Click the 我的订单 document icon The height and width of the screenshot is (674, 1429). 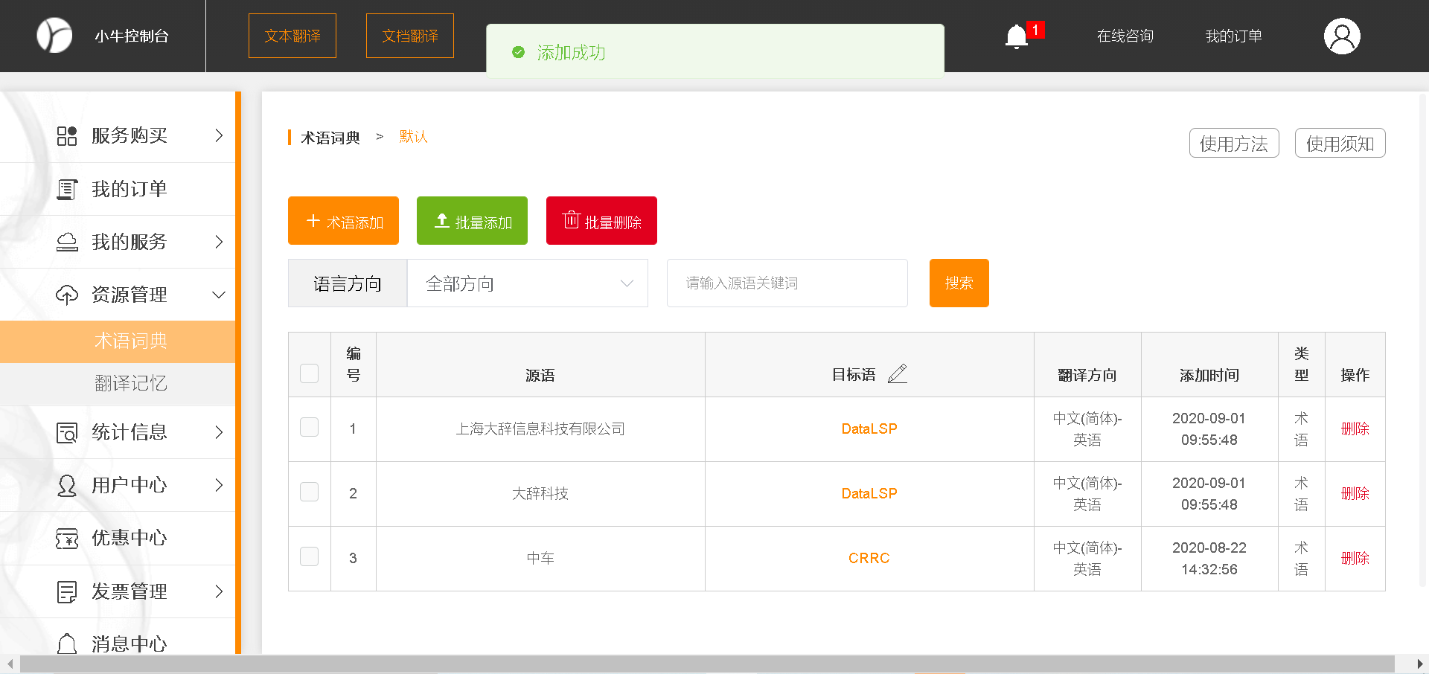click(67, 189)
